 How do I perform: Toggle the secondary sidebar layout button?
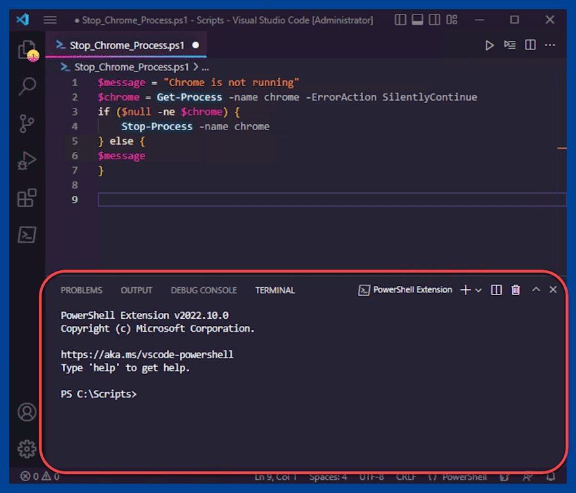(x=434, y=20)
